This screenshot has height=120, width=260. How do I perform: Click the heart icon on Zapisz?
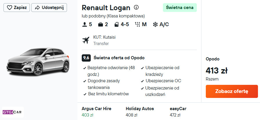pos(10,8)
